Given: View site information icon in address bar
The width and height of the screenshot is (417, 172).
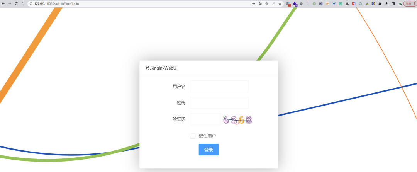Looking at the screenshot, I should 31,4.
